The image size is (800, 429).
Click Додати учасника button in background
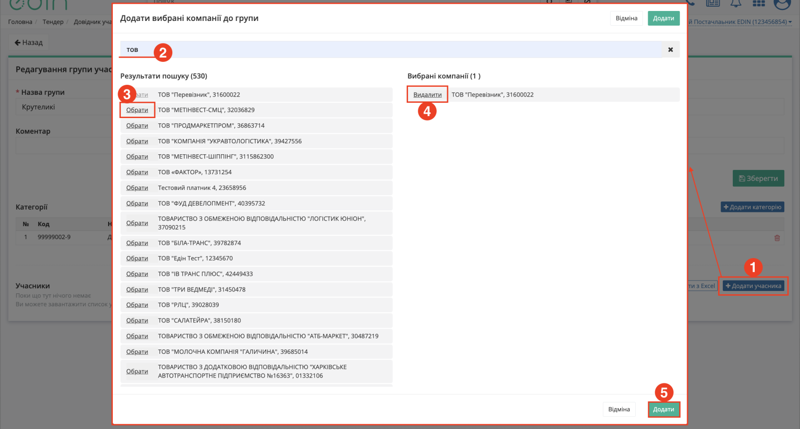click(x=753, y=286)
